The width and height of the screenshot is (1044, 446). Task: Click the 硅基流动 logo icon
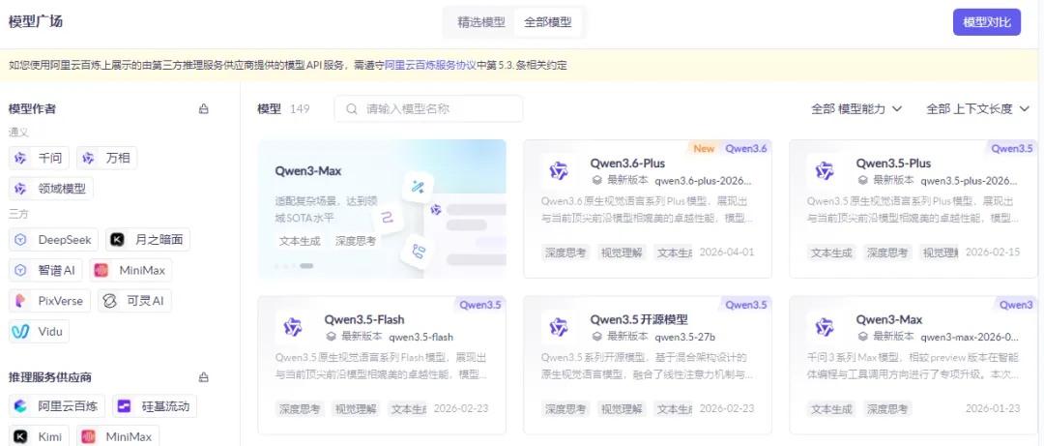[x=125, y=405]
